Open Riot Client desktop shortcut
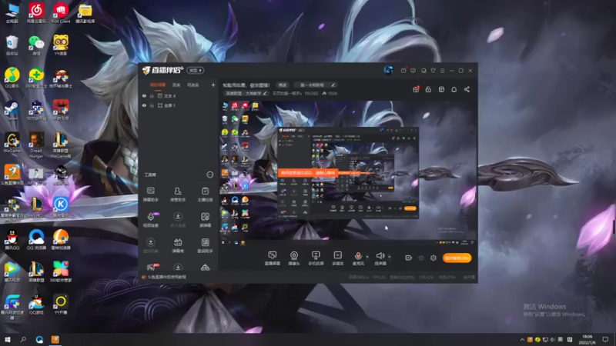This screenshot has width=616, height=346. (61, 13)
